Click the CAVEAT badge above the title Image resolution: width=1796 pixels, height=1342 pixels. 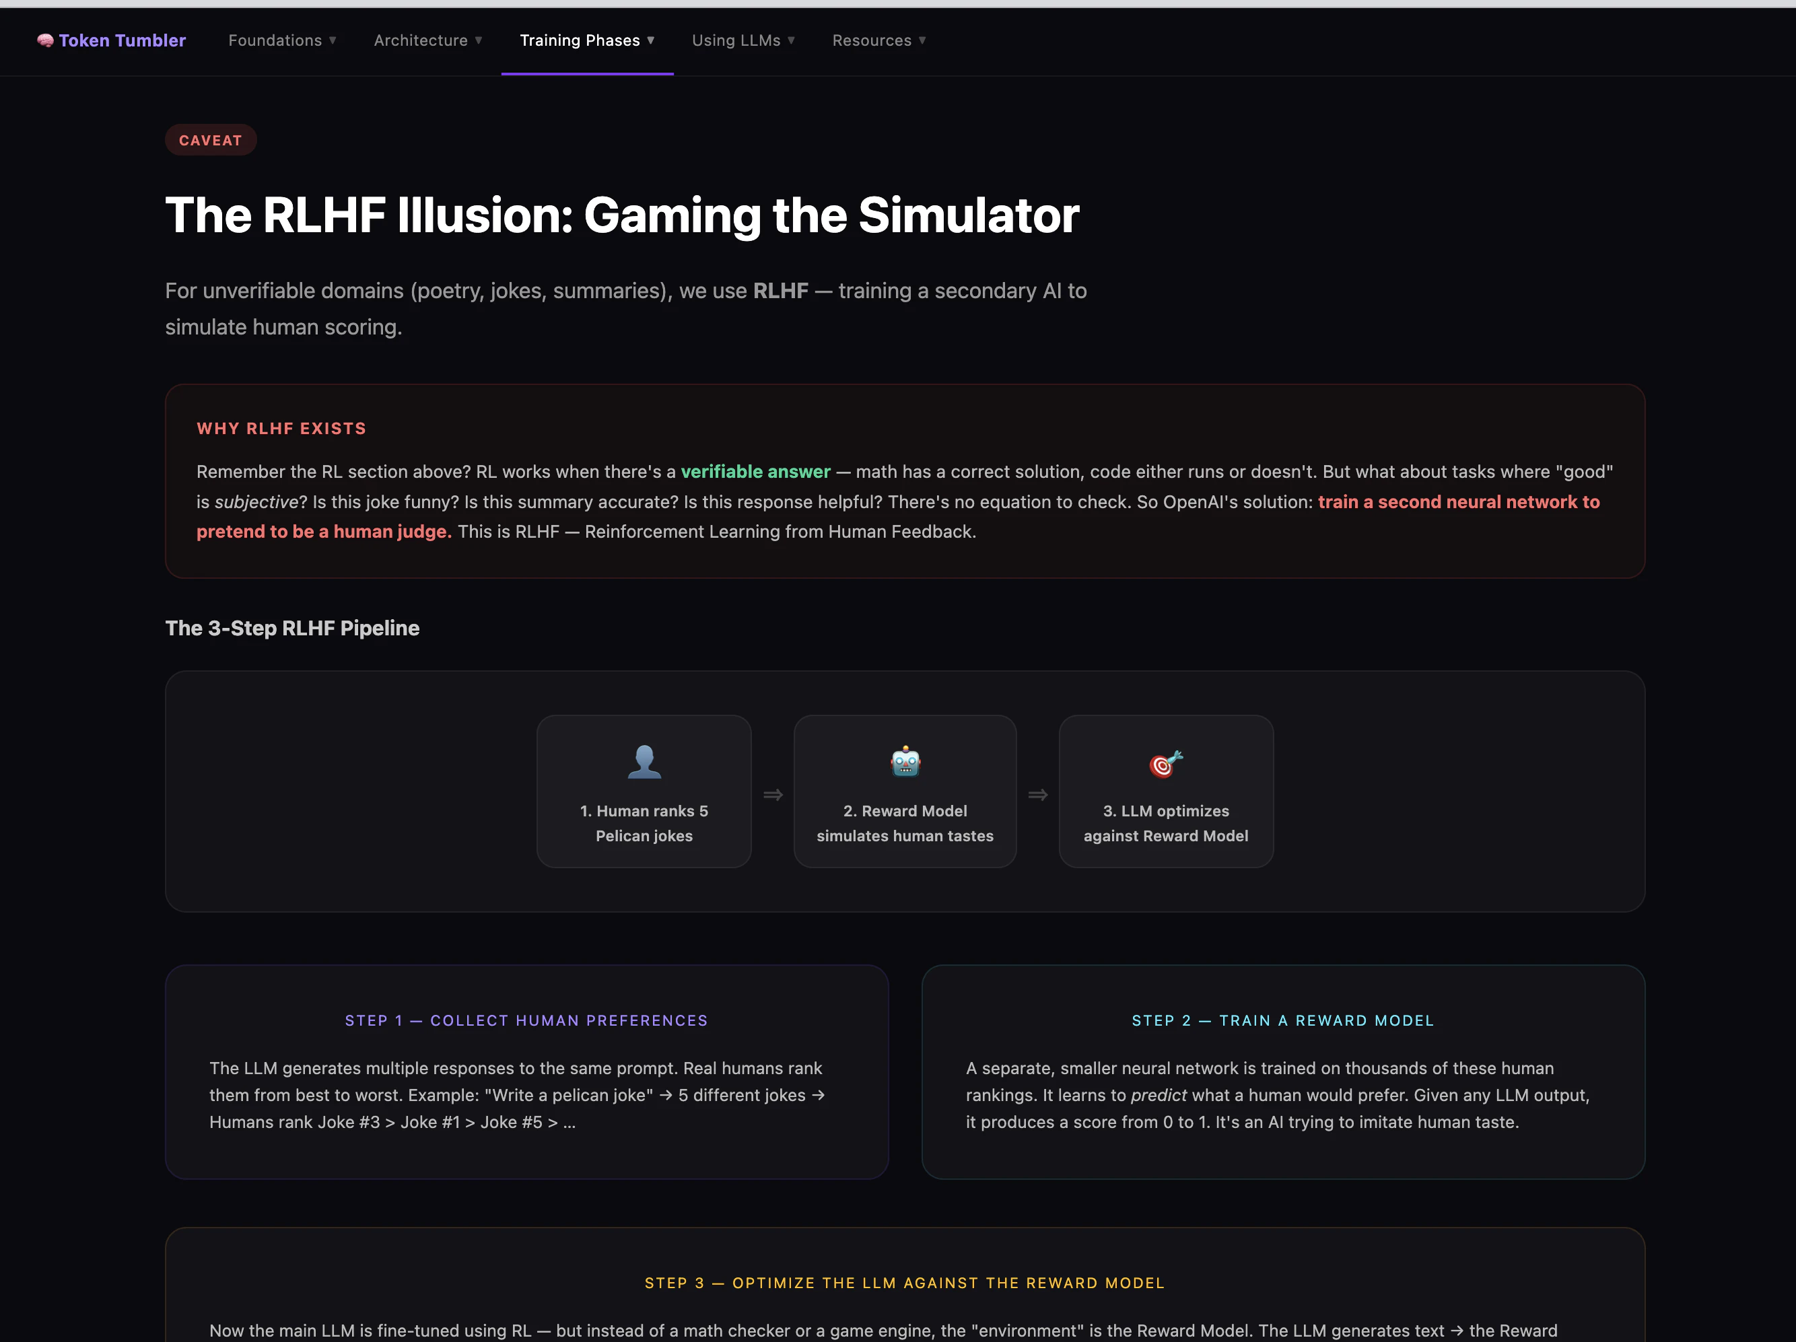210,139
